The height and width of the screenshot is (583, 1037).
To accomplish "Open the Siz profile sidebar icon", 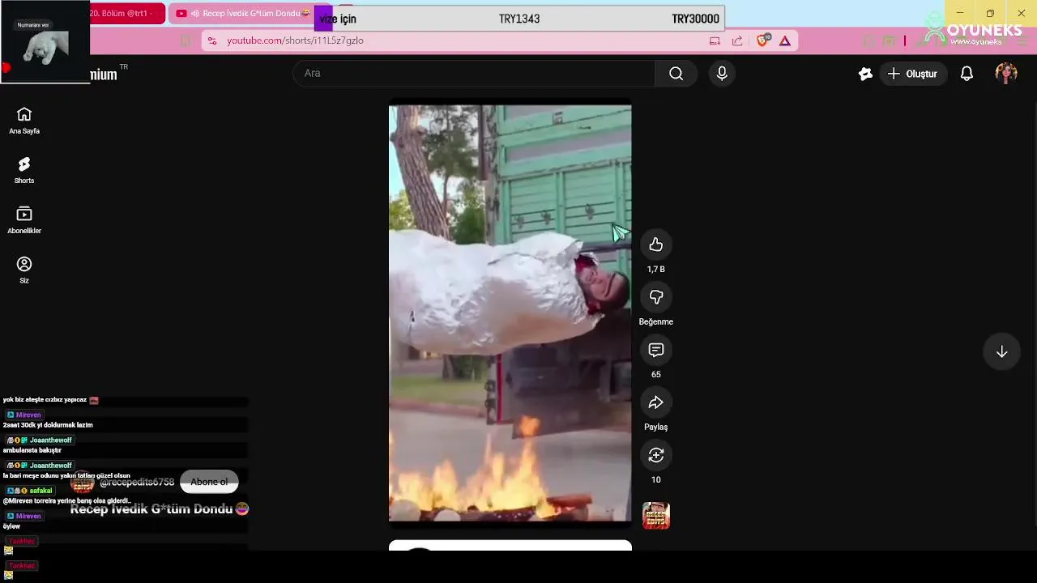I will 24,264.
